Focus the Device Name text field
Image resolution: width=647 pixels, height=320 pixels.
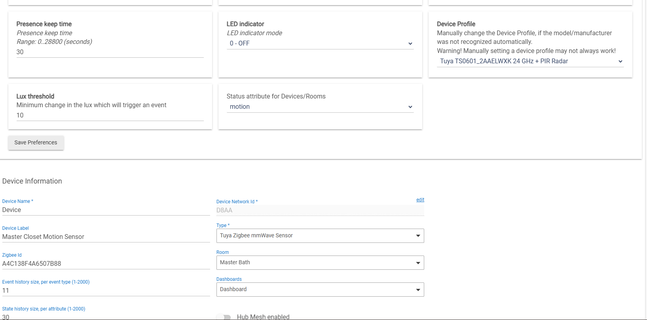[x=106, y=210]
